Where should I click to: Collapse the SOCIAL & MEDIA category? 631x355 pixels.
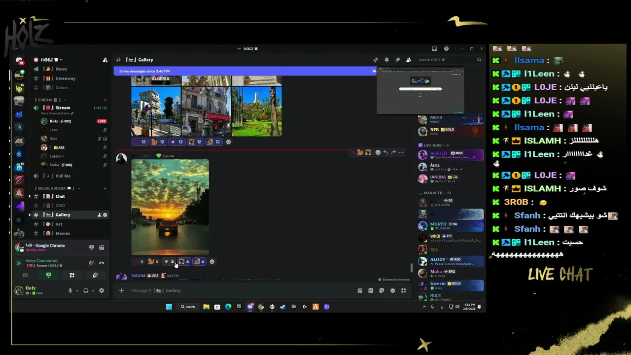(x=57, y=188)
